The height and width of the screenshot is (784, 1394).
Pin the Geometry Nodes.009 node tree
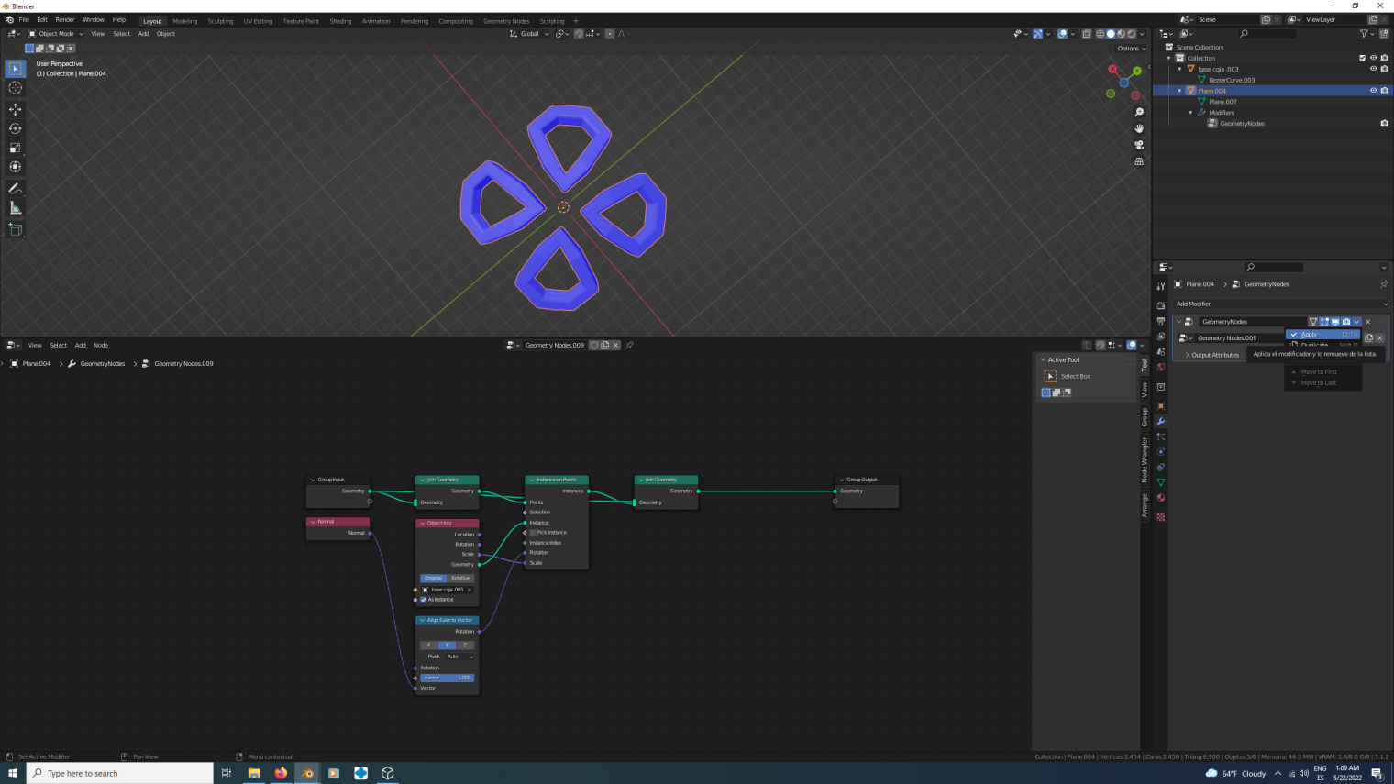(629, 346)
